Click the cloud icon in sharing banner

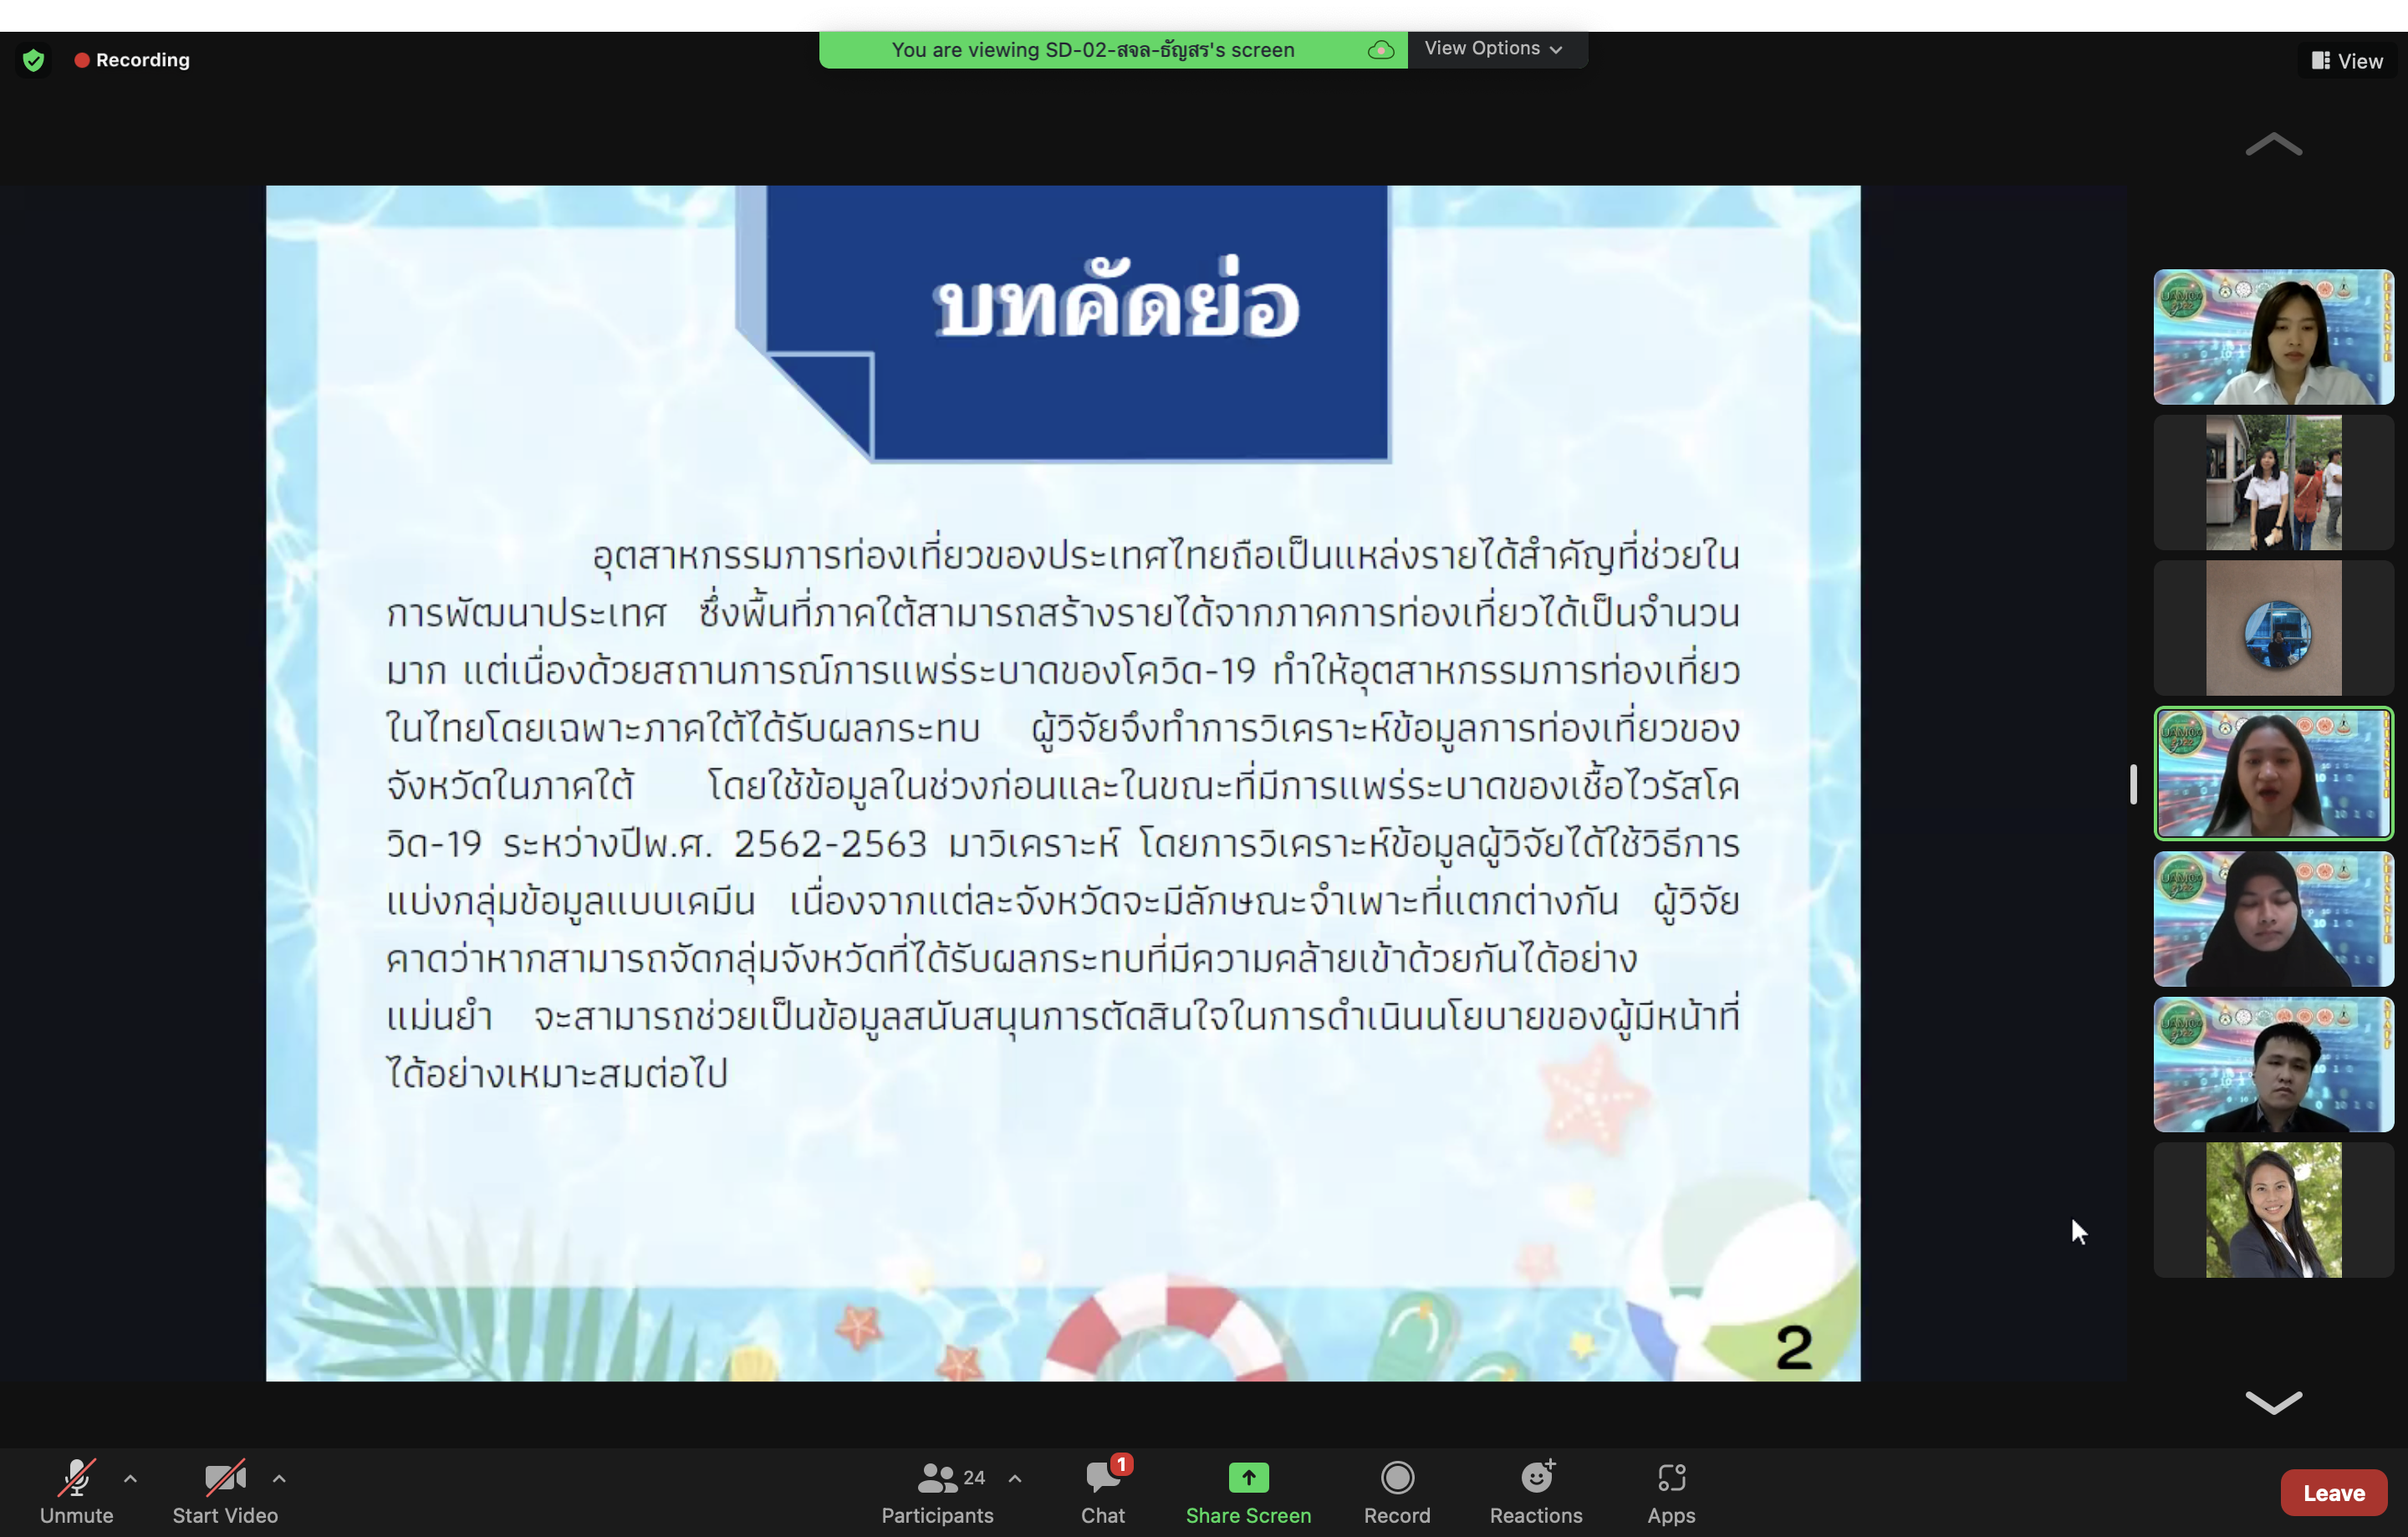click(x=1380, y=50)
